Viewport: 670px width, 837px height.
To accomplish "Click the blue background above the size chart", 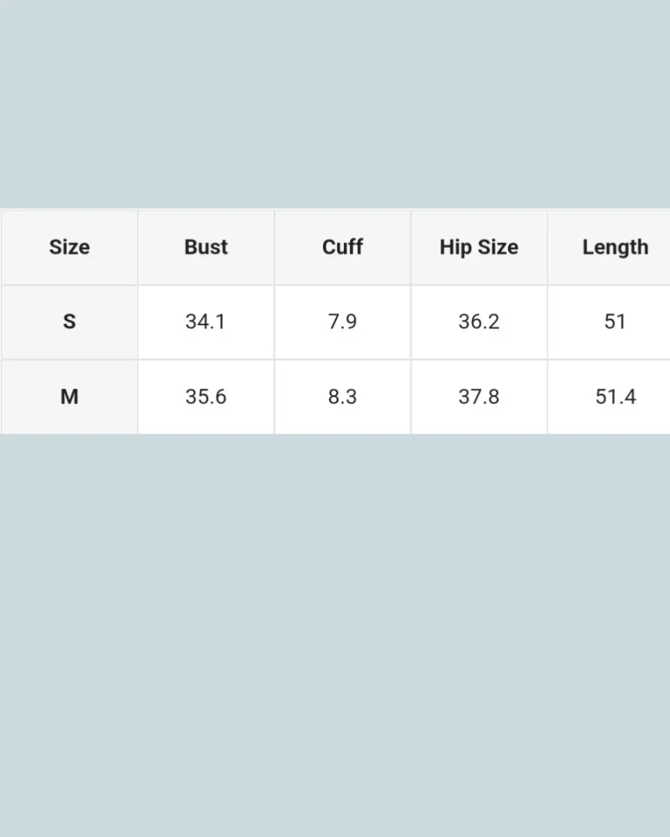I will point(335,104).
